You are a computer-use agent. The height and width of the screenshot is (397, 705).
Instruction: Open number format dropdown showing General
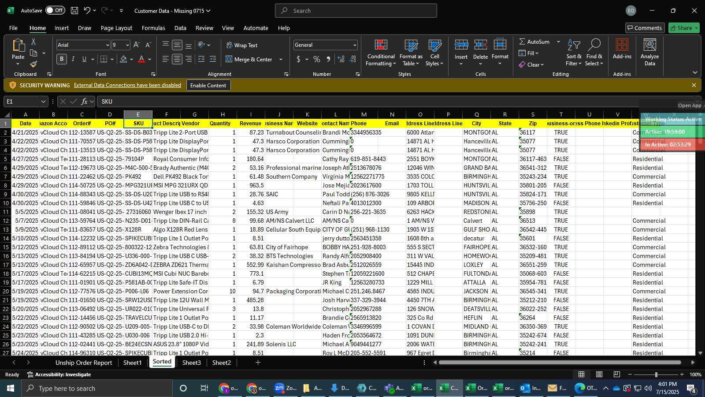tap(355, 45)
